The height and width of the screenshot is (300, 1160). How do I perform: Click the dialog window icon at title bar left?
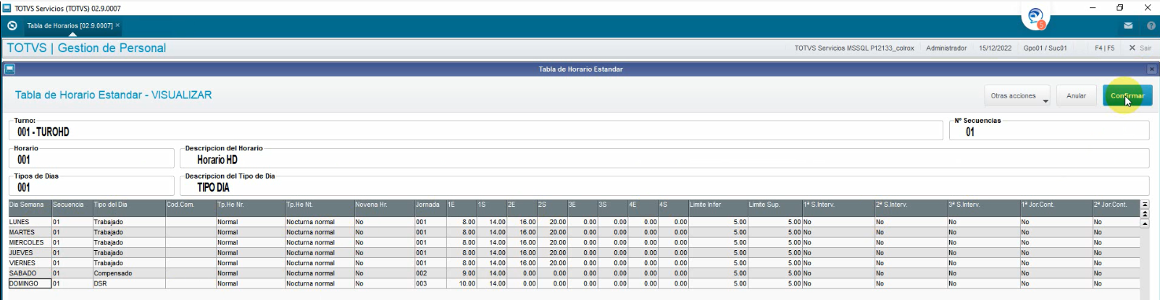tap(9, 69)
